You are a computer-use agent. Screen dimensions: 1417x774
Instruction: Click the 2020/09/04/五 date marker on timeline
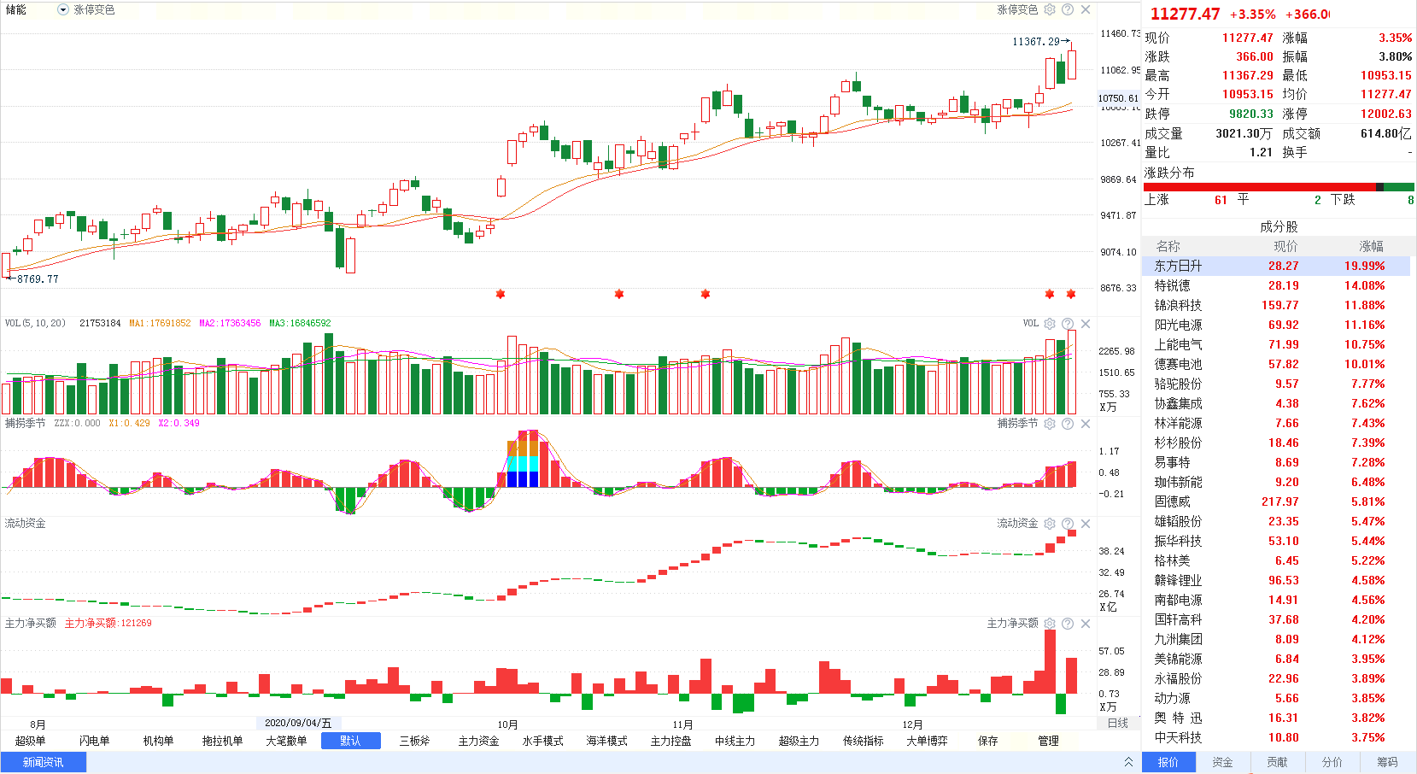tap(298, 724)
